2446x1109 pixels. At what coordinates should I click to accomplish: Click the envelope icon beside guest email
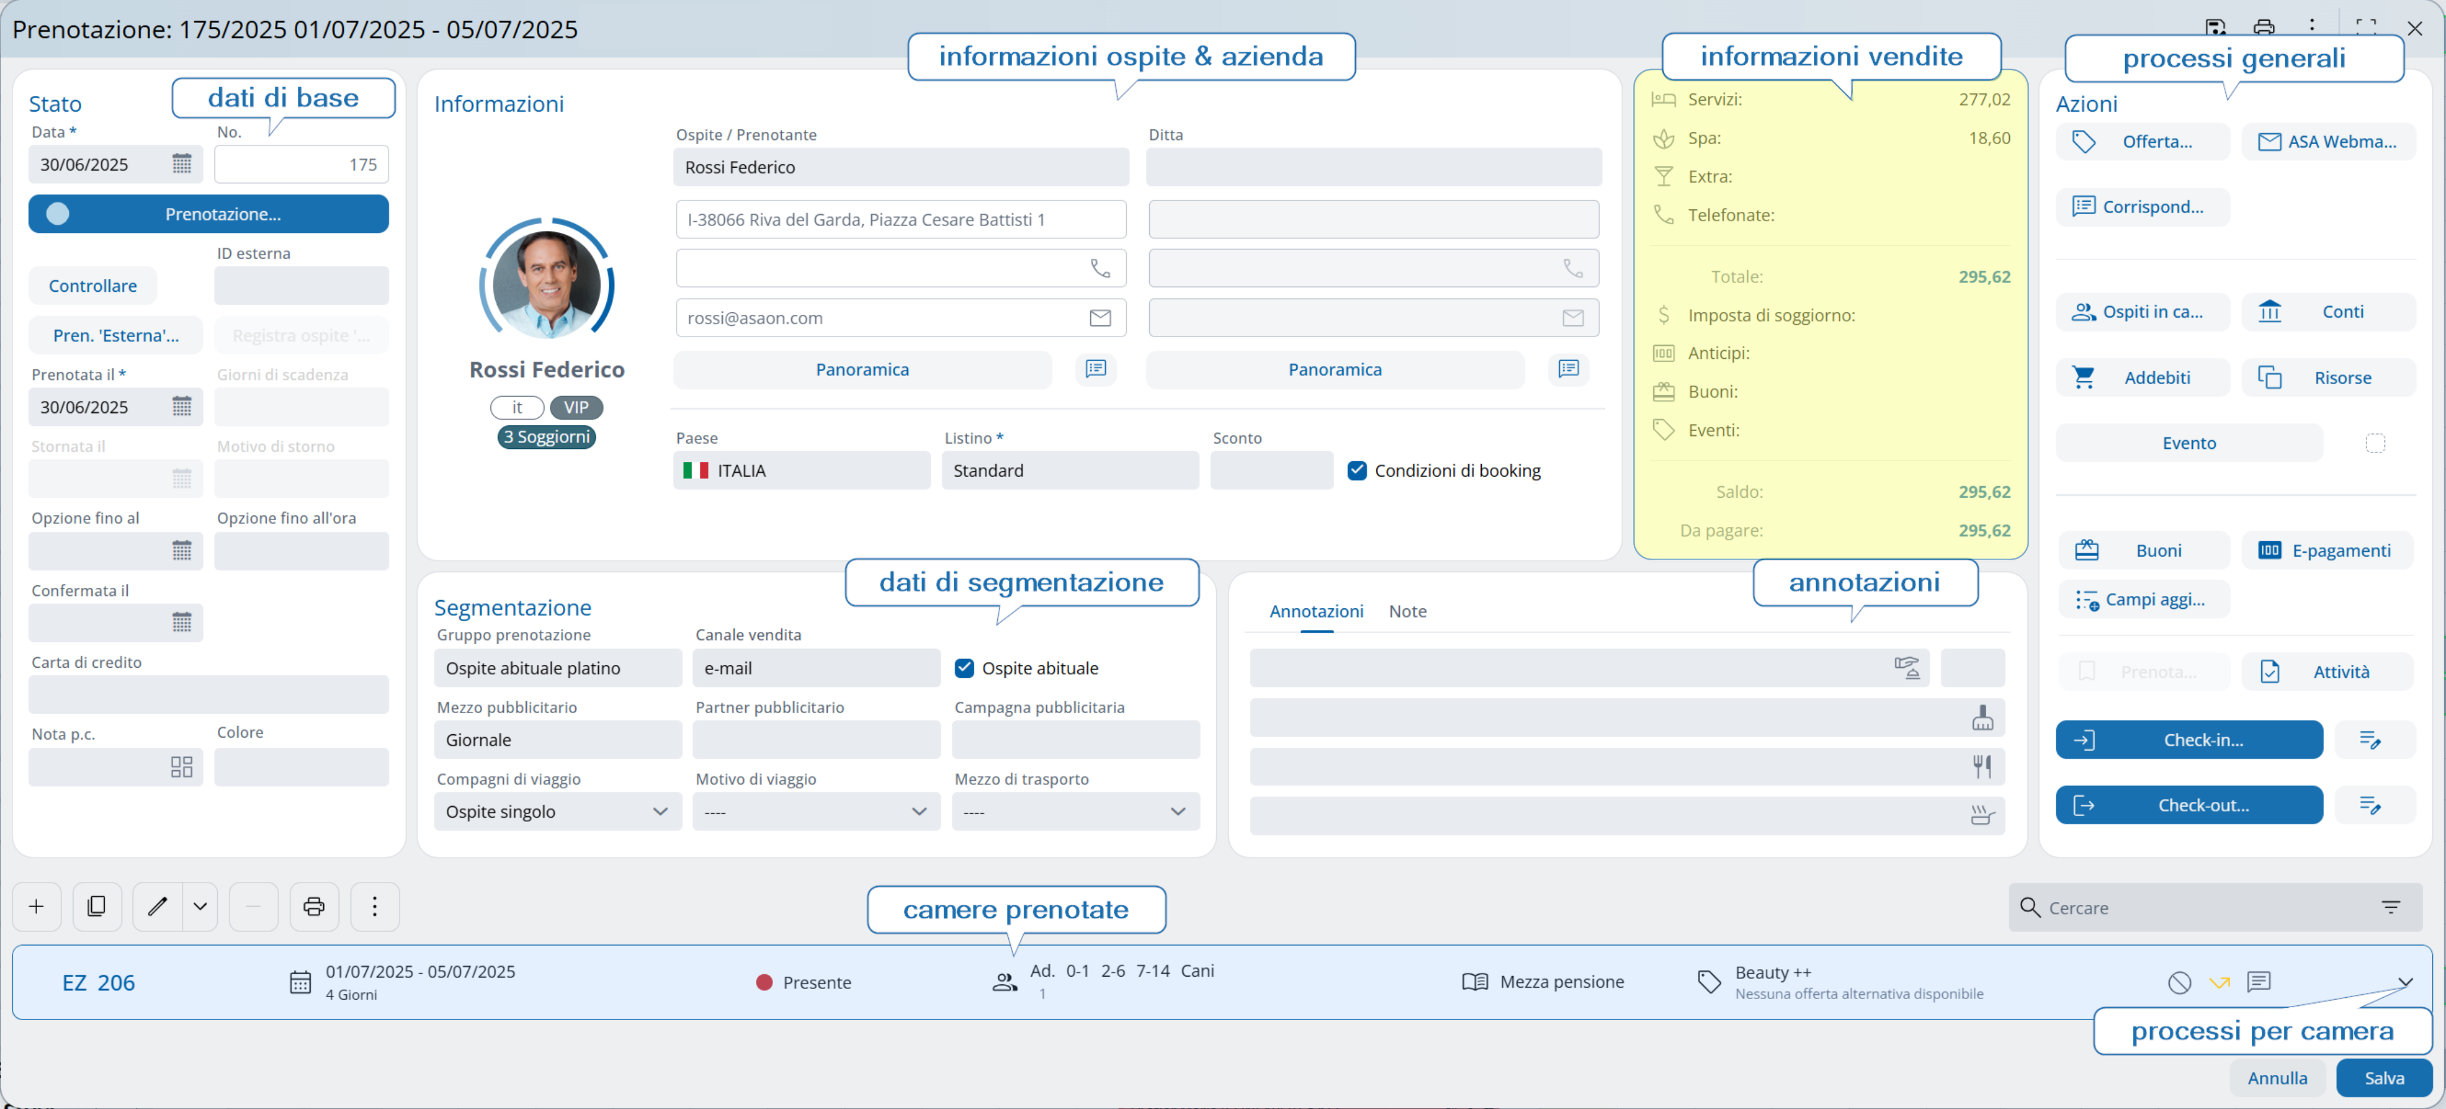(1100, 318)
